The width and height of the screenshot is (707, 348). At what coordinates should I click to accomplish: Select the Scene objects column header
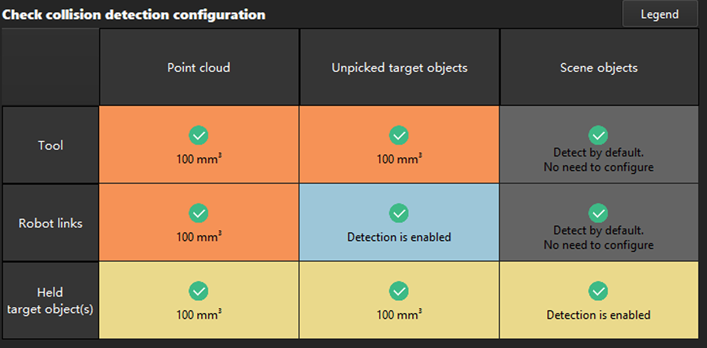click(x=599, y=68)
